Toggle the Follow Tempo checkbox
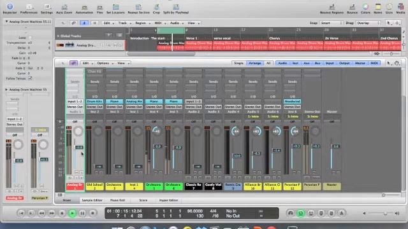Screen dimensions: 408x229 pos(30,78)
